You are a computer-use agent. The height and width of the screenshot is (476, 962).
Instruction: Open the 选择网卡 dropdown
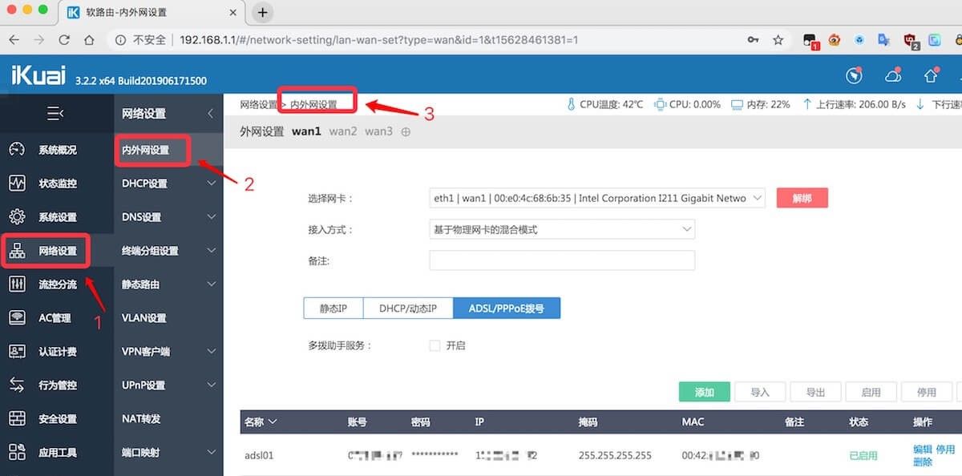click(x=597, y=198)
